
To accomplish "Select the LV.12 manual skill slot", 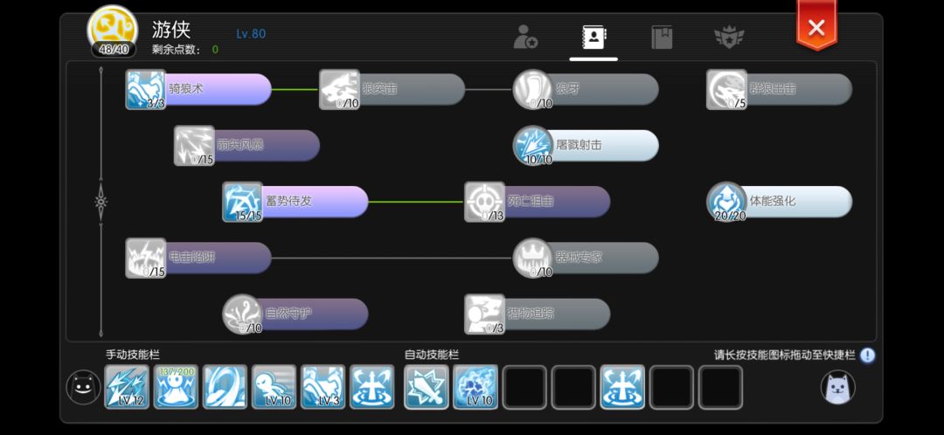I will 127,387.
